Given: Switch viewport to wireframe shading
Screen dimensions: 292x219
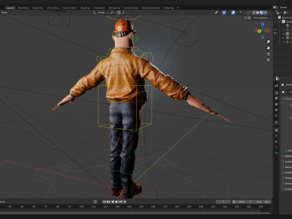Looking at the screenshot, I should tap(254, 13).
